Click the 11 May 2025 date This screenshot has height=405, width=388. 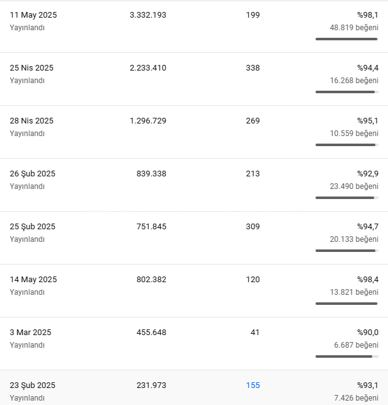33,15
